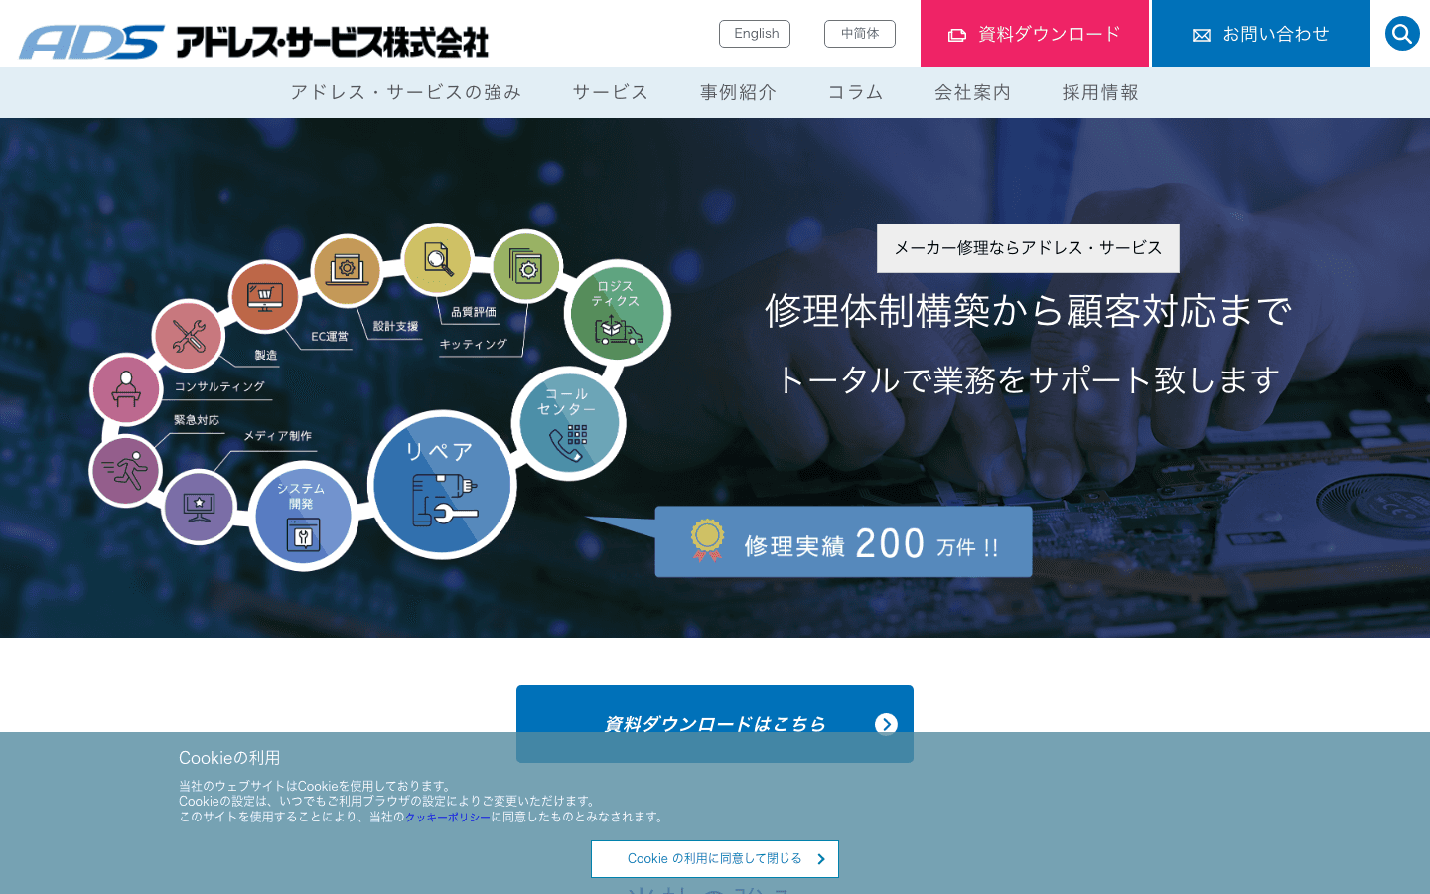Click the リペア repair circle icon
This screenshot has width=1430, height=894.
tap(442, 485)
